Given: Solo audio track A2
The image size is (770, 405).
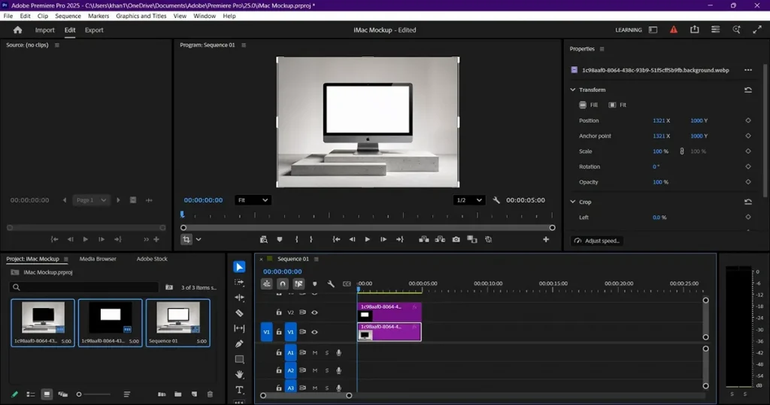Looking at the screenshot, I should [x=327, y=370].
